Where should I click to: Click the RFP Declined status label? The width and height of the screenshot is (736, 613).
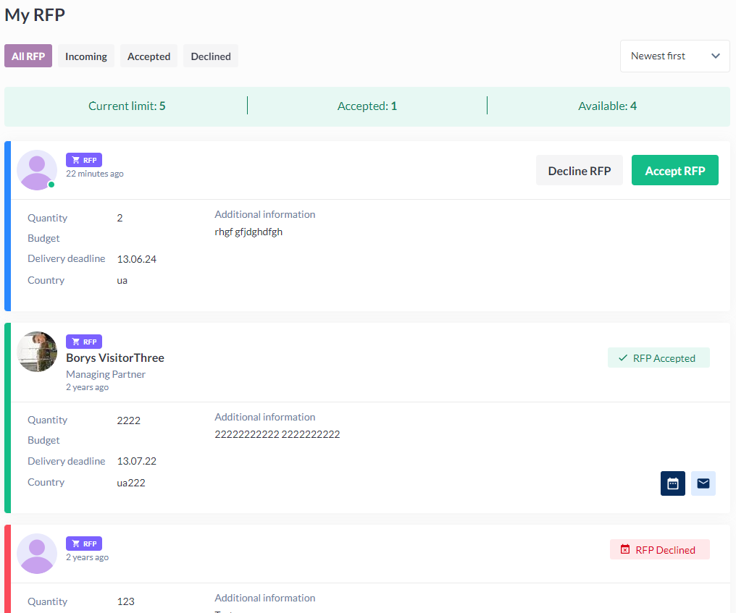659,550
